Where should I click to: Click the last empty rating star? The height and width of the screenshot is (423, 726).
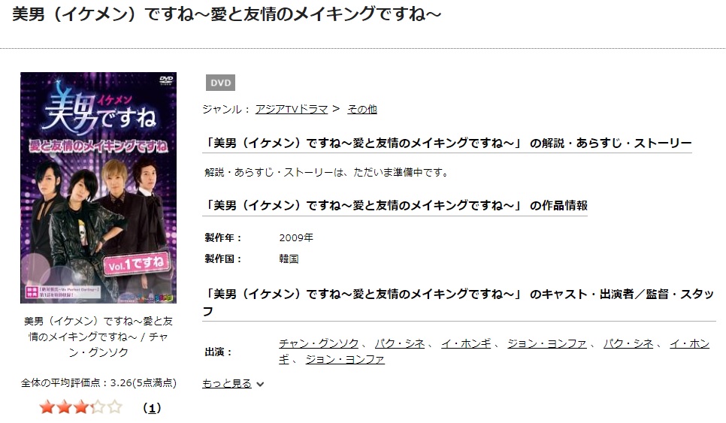[x=115, y=407]
